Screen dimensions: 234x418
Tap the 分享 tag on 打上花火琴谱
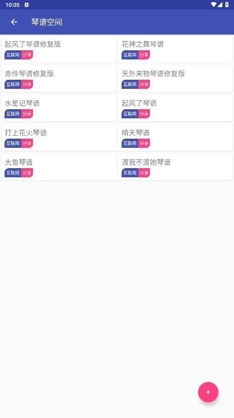27,143
